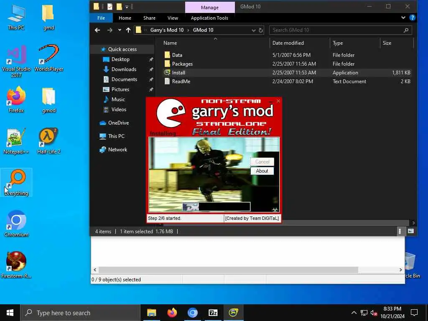Launch Notepad++ desktop shortcut

(x=16, y=141)
